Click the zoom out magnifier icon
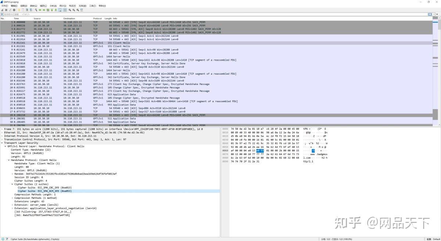The width and height of the screenshot is (441, 241). coord(74,10)
